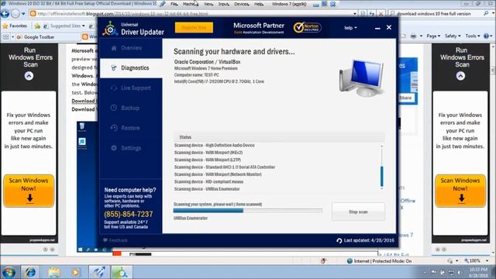
Task: Open the VirtualBox Machine menu
Action: coord(191,4)
